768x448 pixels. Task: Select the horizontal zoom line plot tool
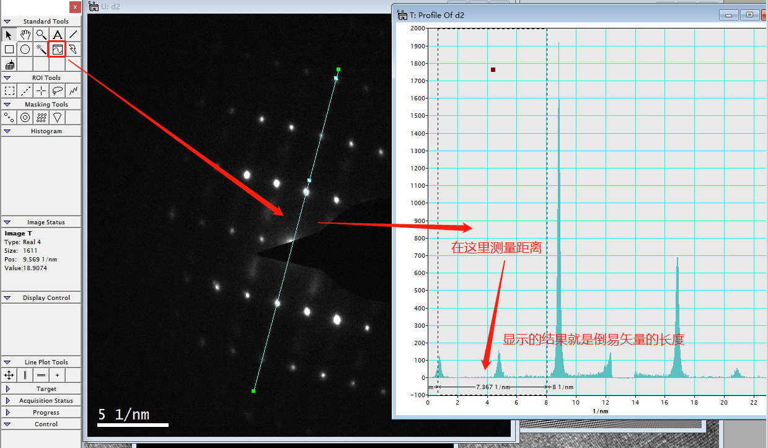(x=25, y=375)
